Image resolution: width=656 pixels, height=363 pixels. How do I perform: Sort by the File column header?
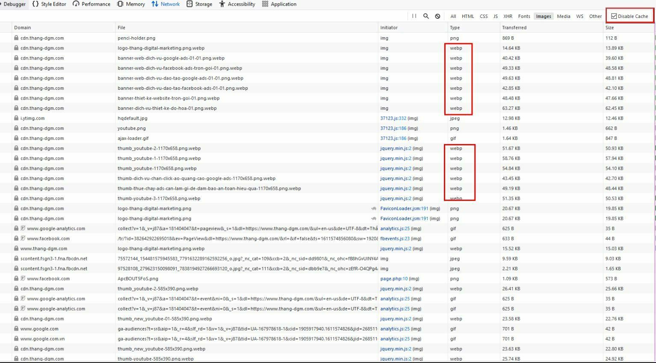tap(246, 27)
